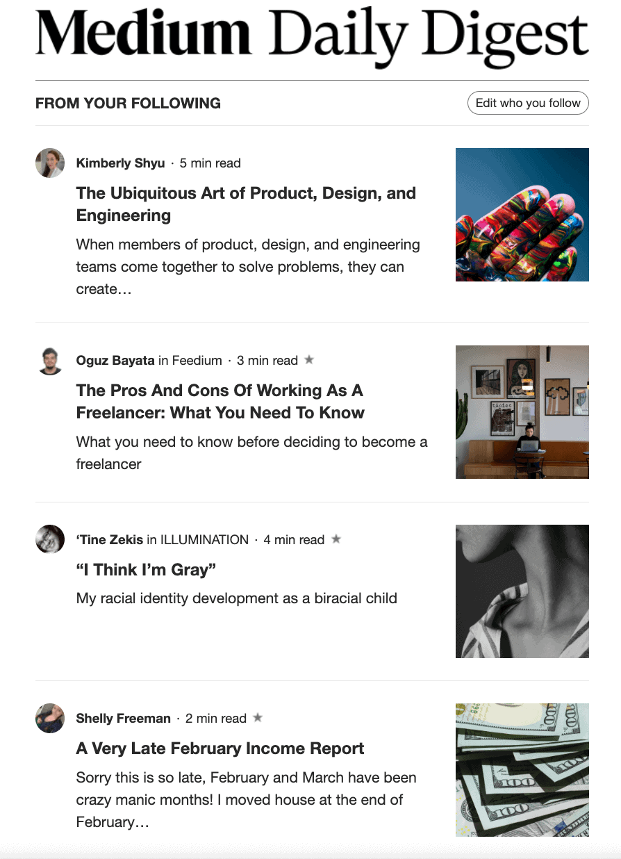Click the painted hand thumbnail

522,215
